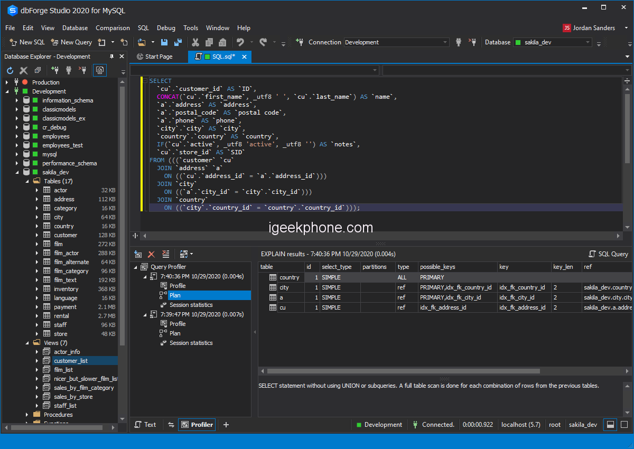Screen dimensions: 634x449
Task: Select the customer_list view in tree
Action: coord(71,361)
